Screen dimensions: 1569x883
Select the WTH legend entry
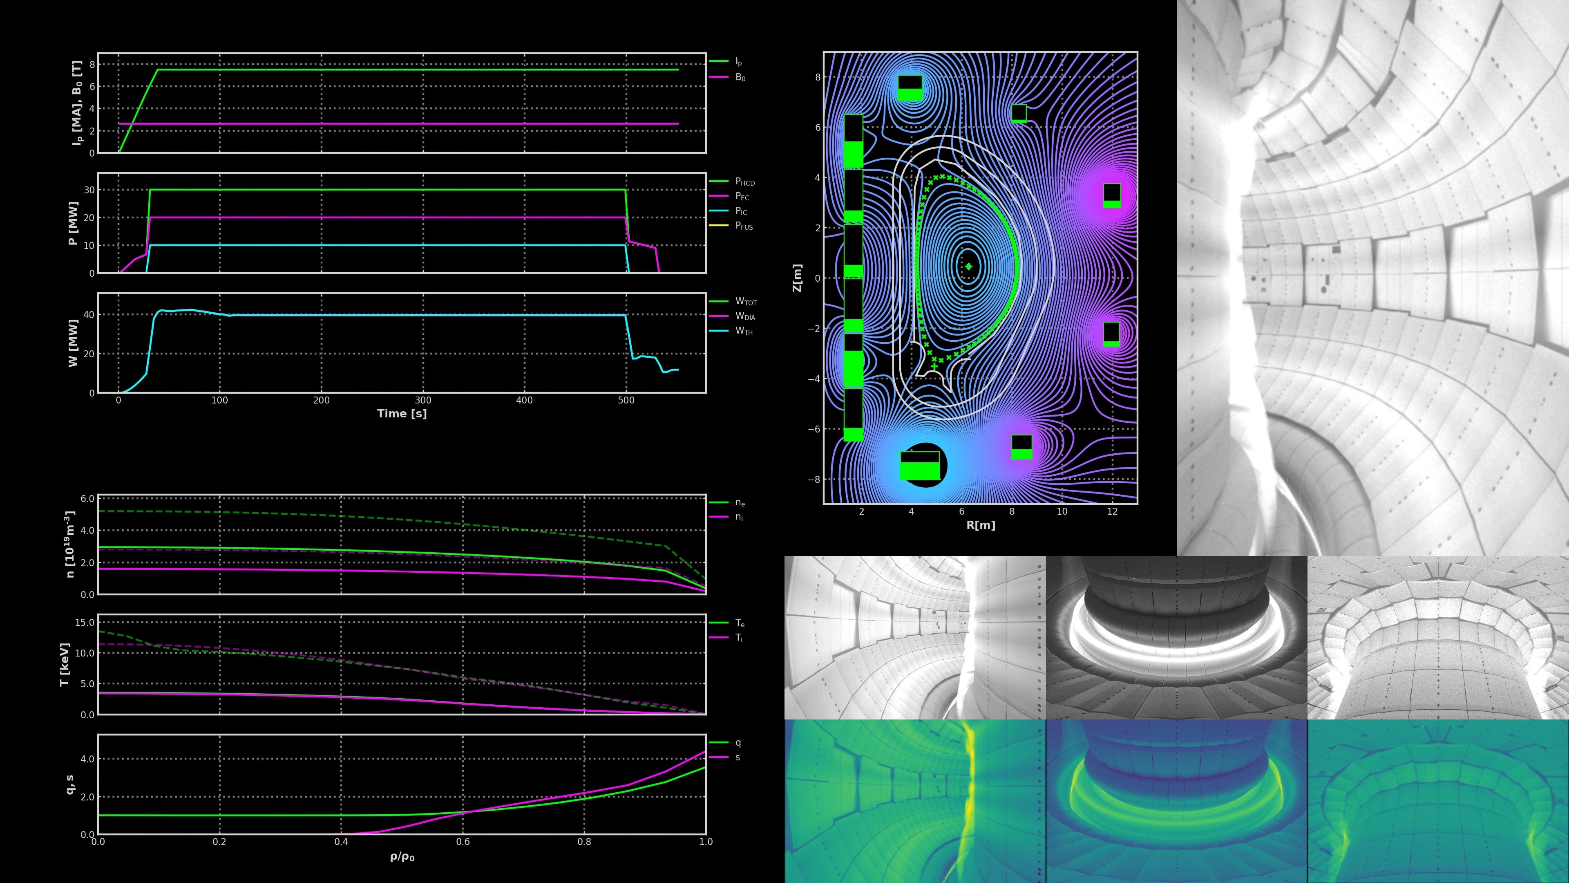(743, 331)
